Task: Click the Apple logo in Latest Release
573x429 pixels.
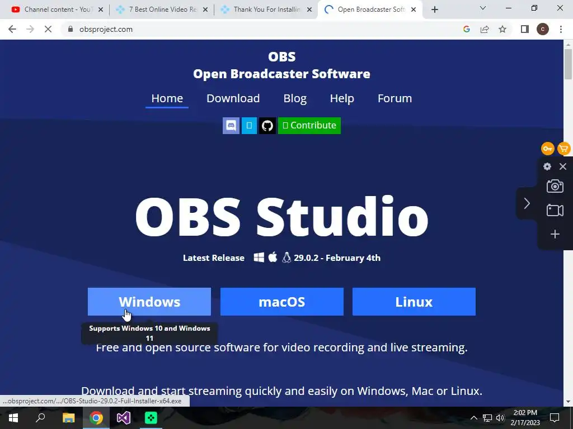Action: [x=273, y=257]
